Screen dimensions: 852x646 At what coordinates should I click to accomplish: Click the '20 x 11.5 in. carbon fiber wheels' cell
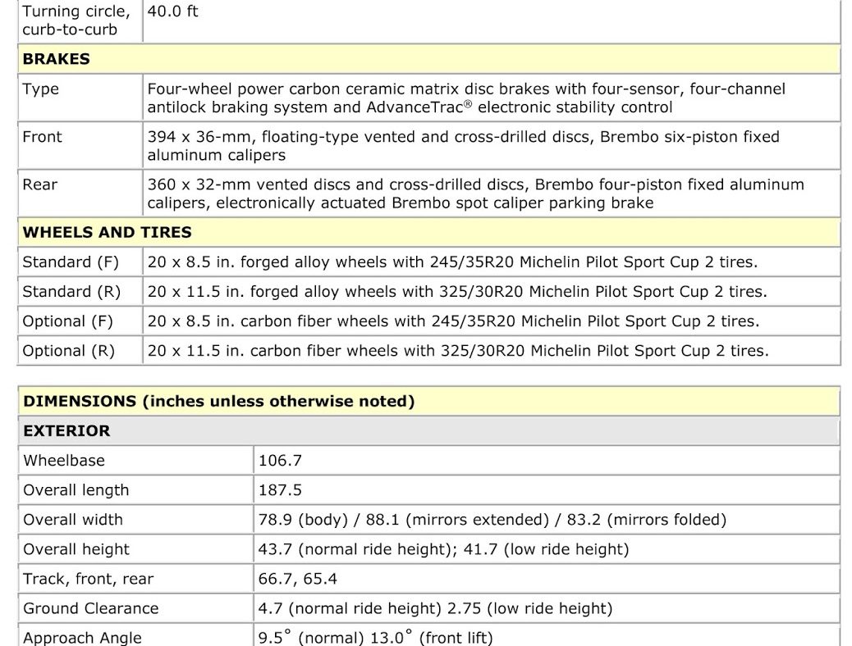[492, 351]
